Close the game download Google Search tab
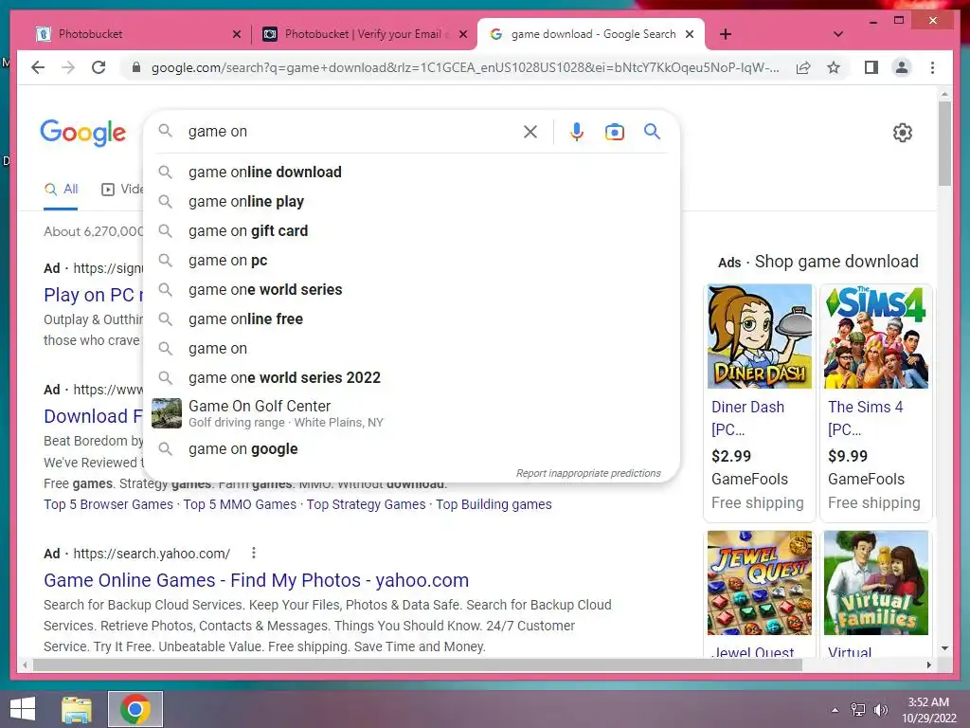 690,34
